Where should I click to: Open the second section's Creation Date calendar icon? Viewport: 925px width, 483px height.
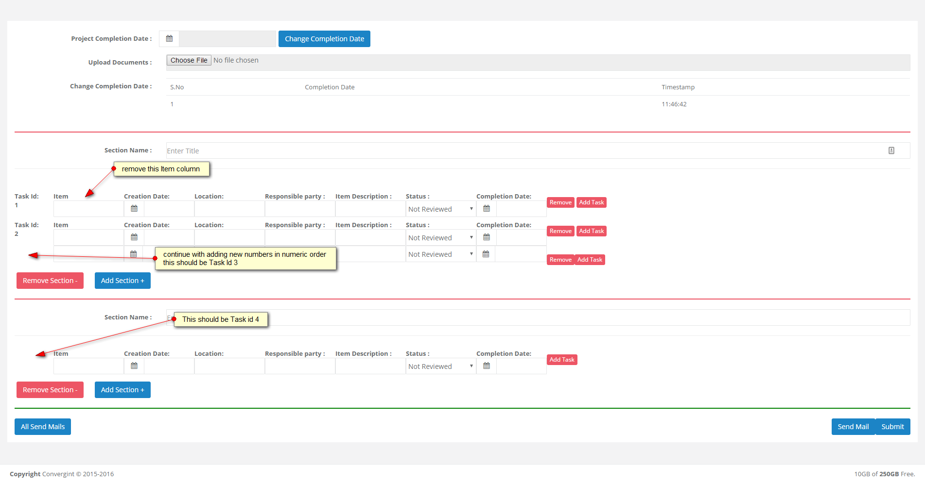click(134, 366)
